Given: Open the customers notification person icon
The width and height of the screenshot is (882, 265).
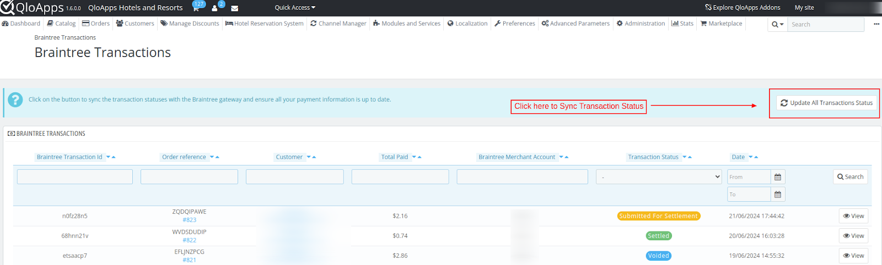Looking at the screenshot, I should click(x=214, y=8).
